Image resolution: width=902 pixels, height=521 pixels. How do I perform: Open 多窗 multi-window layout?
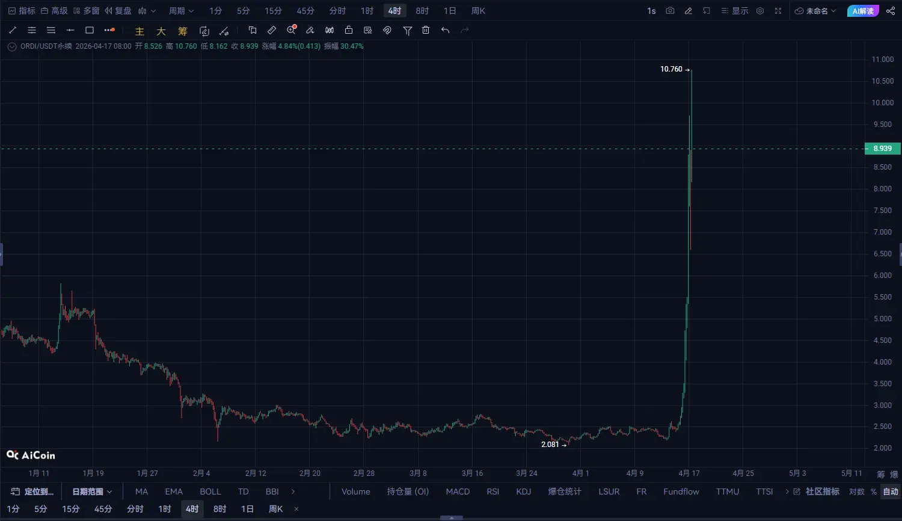tap(86, 11)
